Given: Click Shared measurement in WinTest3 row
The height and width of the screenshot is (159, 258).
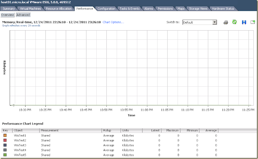Looking at the screenshot, I should pyautogui.click(x=45, y=145).
